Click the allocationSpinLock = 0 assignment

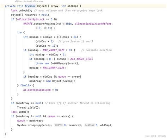point(41,90)
